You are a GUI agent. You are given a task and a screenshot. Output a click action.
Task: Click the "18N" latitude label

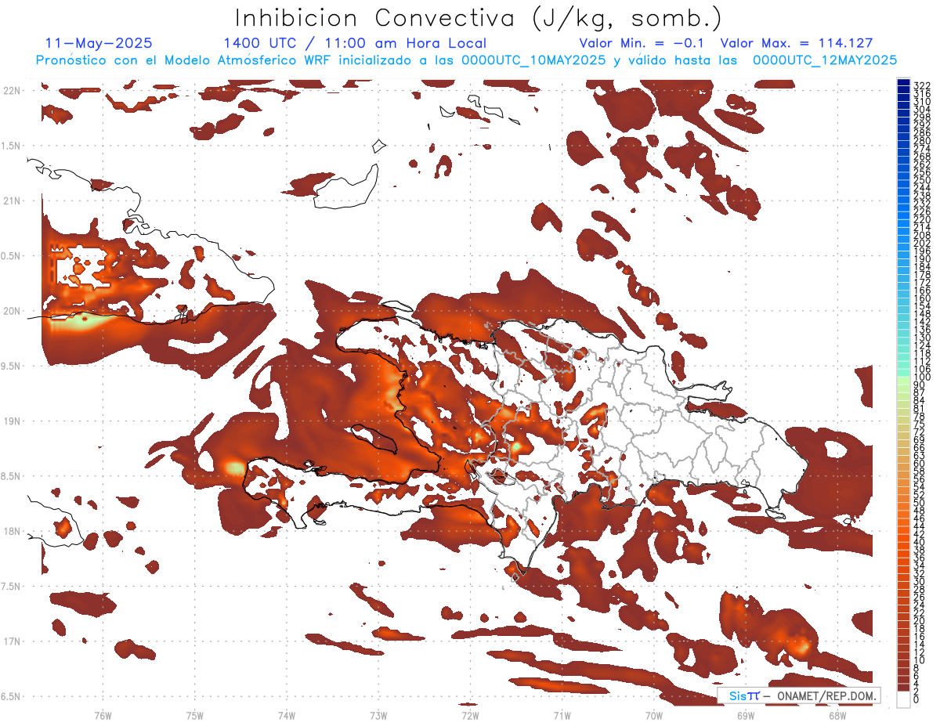[12, 531]
